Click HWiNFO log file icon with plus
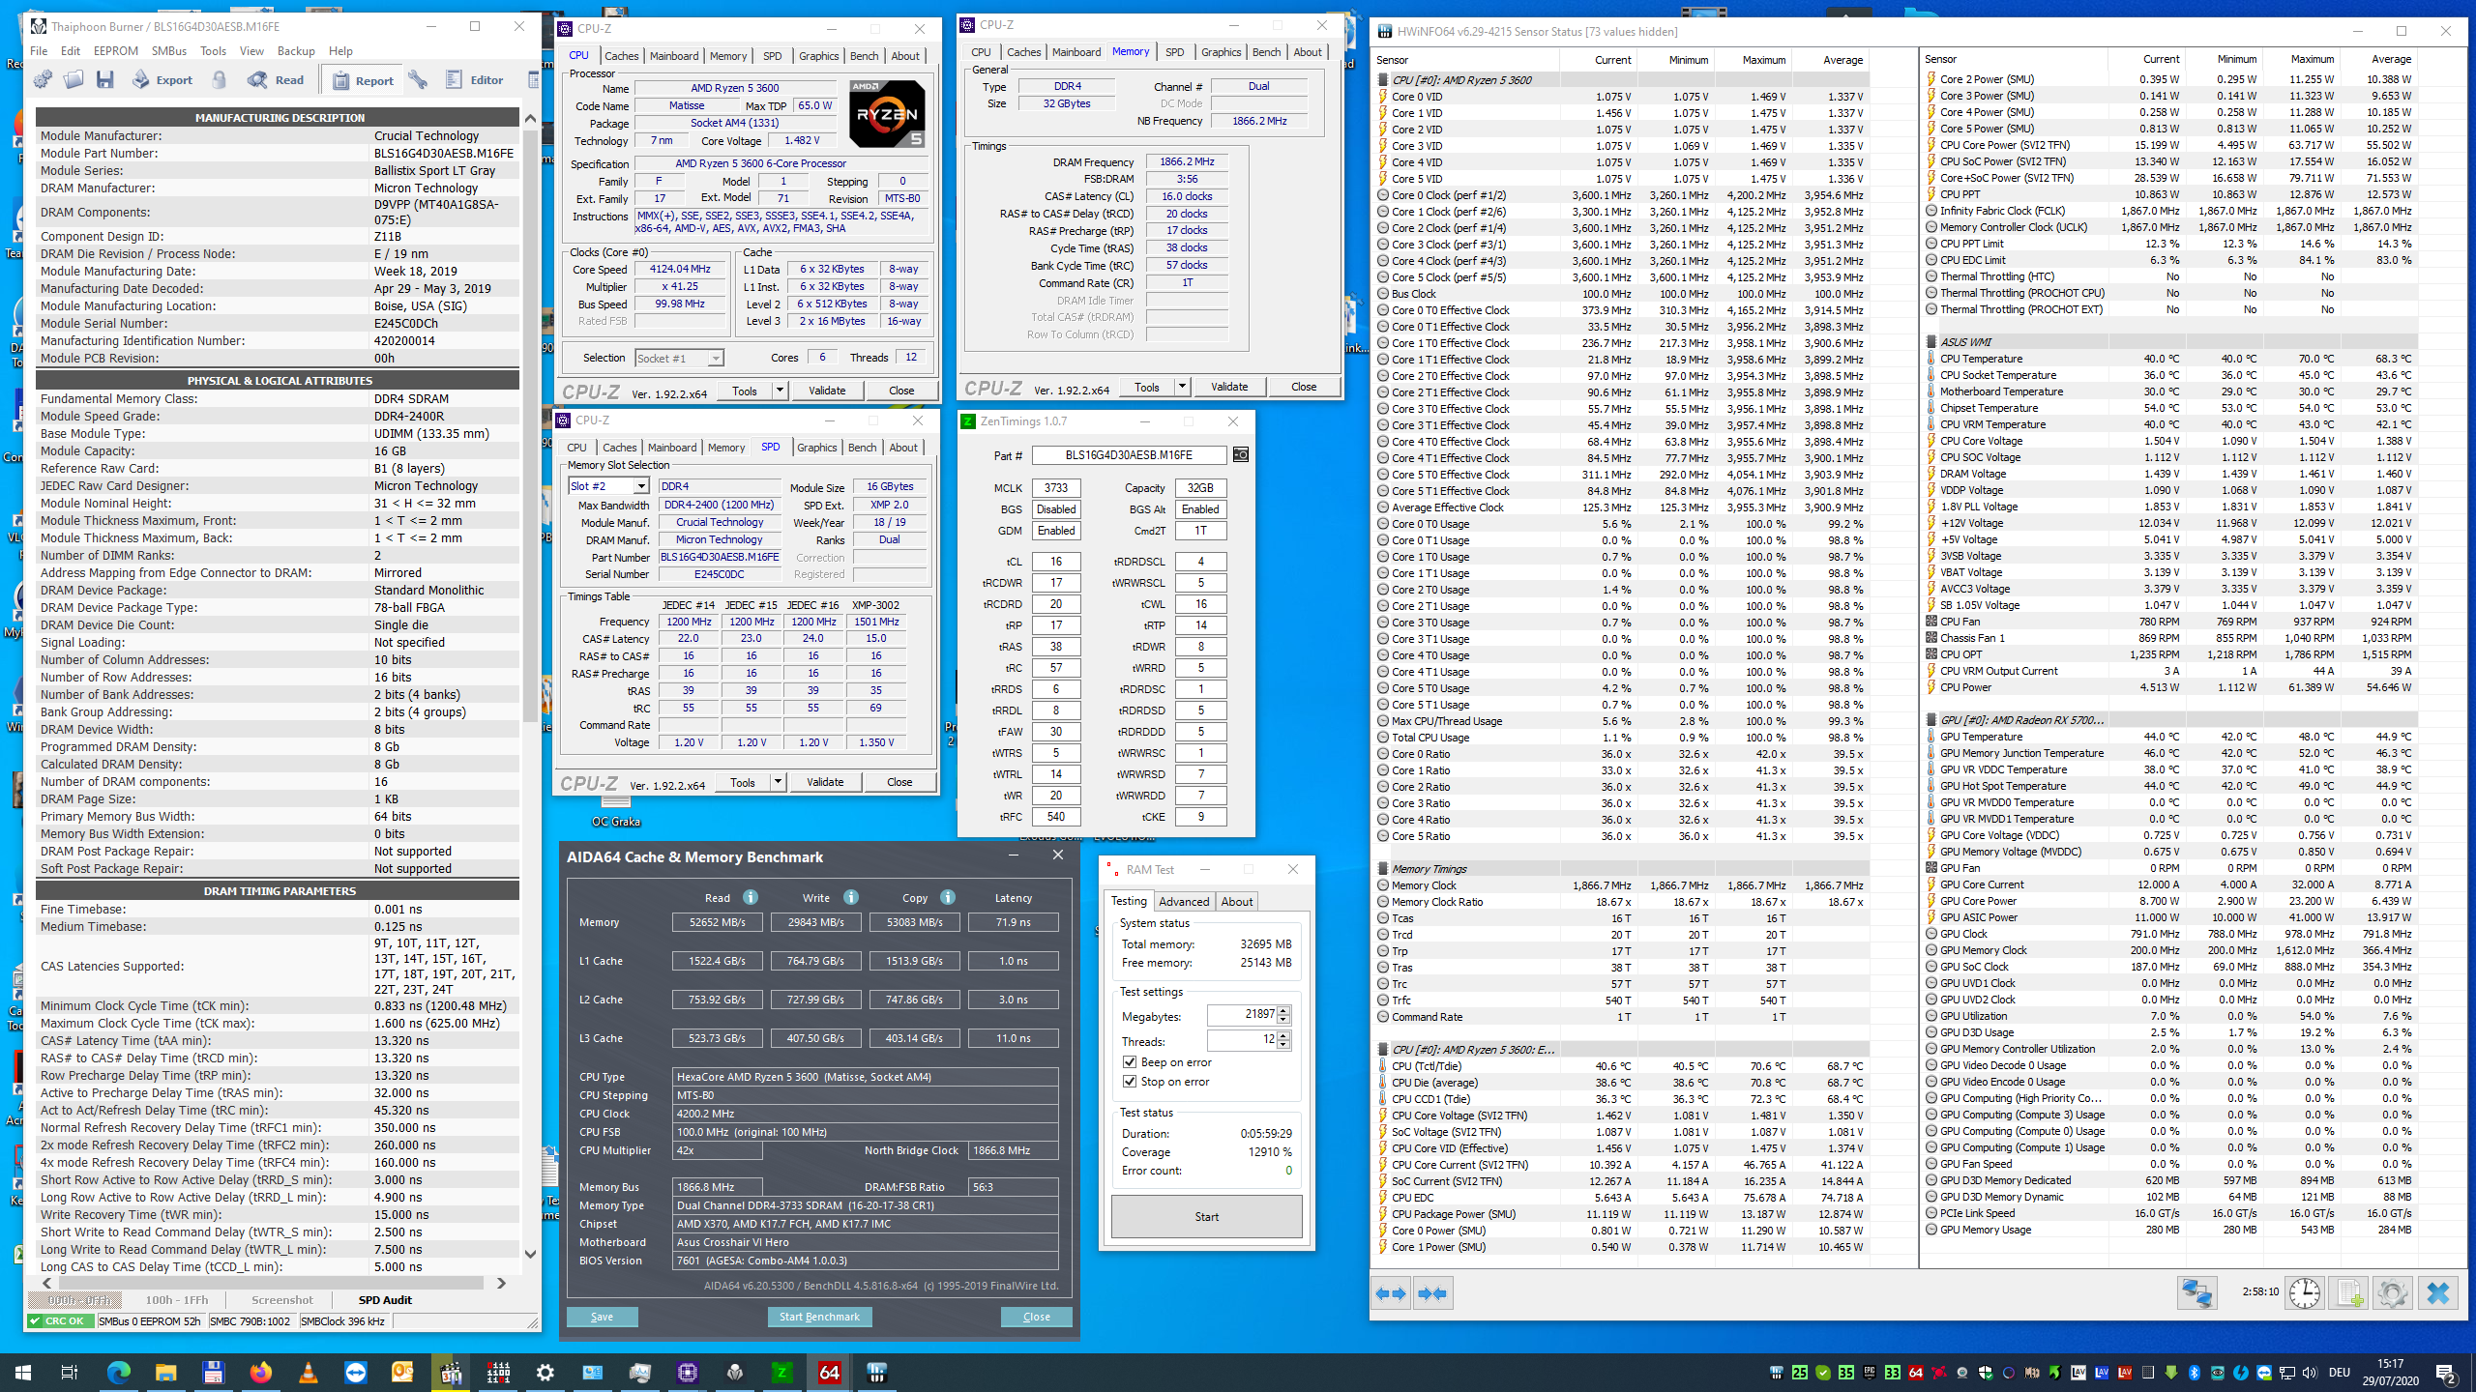This screenshot has height=1392, width=2476. point(2348,1292)
